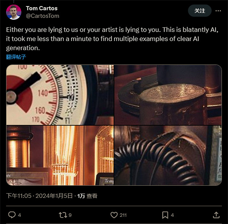Screen dimensions: 228x224
Task: Open the top-right copper machinery image
Action: click(168, 95)
